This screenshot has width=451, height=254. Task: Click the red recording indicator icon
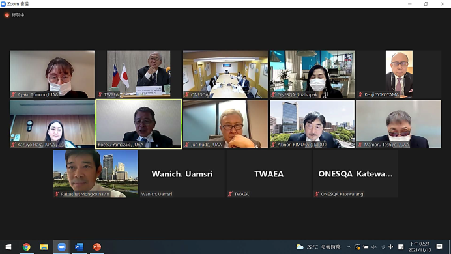click(7, 15)
